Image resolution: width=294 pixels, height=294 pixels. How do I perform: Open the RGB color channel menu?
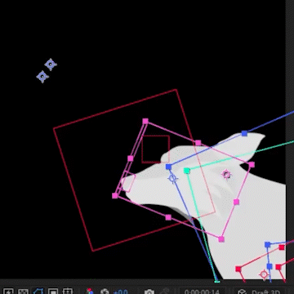coord(90,292)
